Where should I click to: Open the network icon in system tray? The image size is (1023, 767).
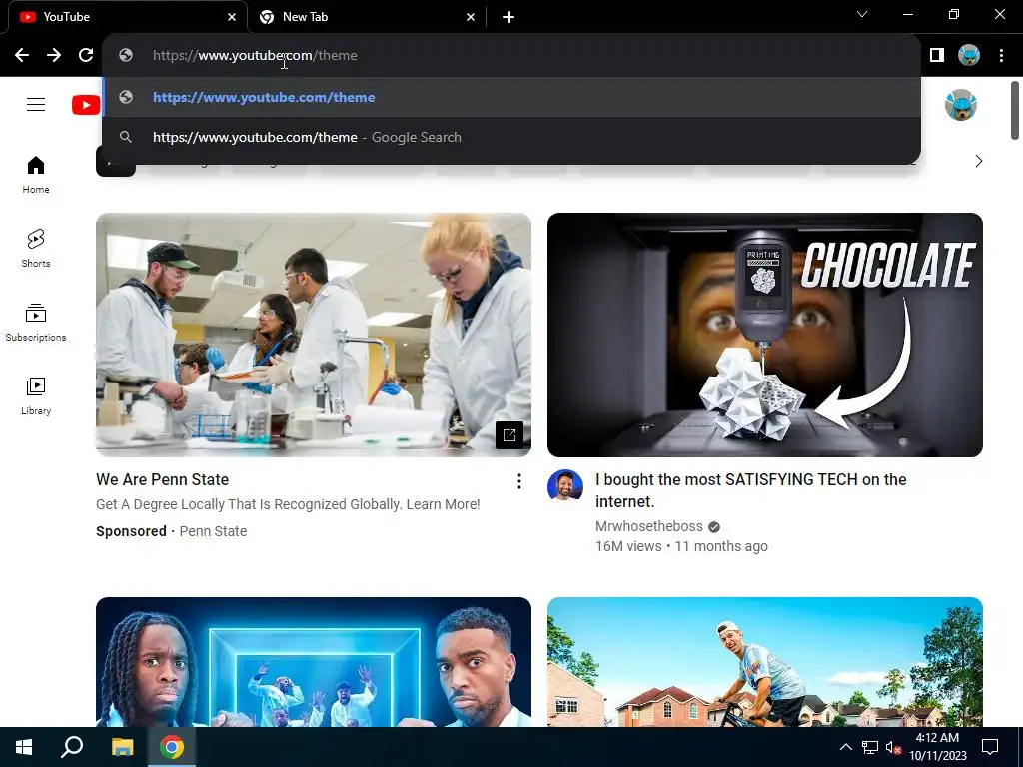(870, 747)
